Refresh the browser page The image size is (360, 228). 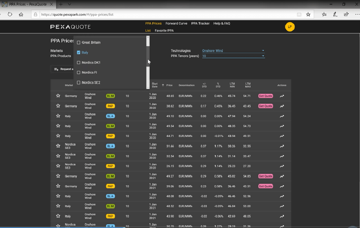coord(10,14)
